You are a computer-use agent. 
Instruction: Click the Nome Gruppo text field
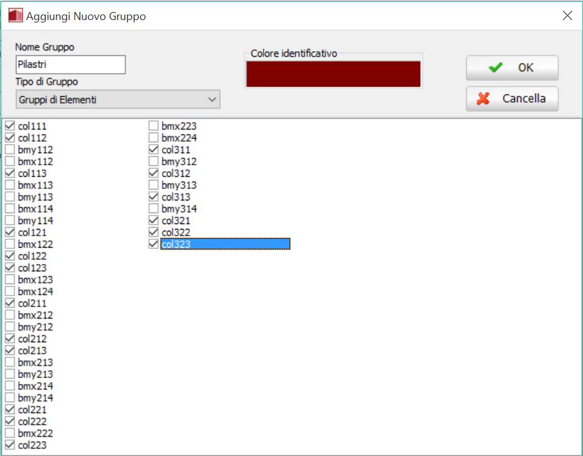coord(70,65)
